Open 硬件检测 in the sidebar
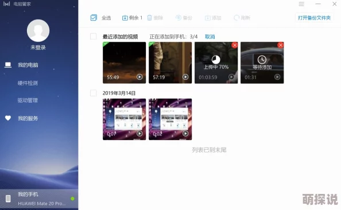The width and height of the screenshot is (341, 210). (28, 83)
